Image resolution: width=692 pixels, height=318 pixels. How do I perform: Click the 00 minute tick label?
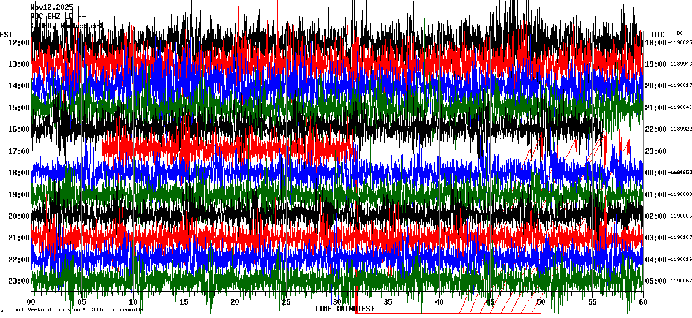[x=32, y=302]
